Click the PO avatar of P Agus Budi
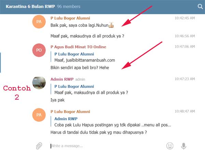Viewport: 205px width, 151px height. (39, 50)
